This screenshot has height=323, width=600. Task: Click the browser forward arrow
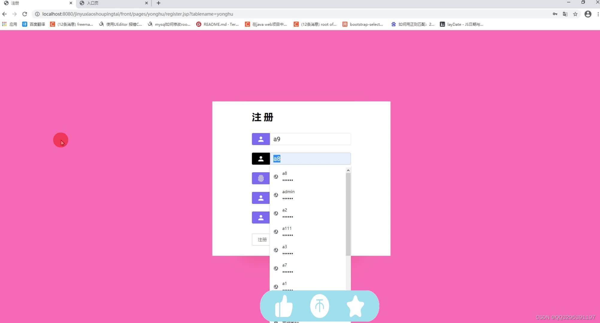14,14
